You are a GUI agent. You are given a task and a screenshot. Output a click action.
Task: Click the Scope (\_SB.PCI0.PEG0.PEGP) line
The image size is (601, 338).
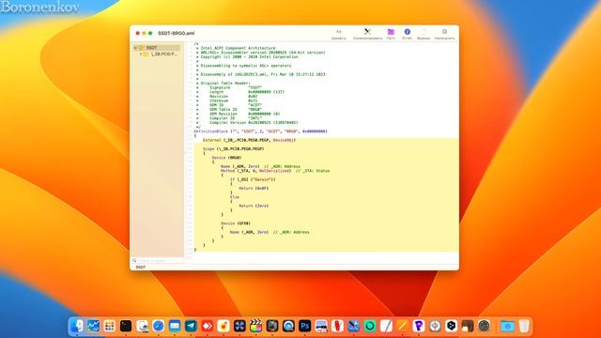(234, 148)
